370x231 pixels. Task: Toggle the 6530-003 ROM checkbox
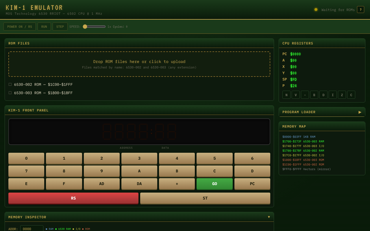coord(10,93)
